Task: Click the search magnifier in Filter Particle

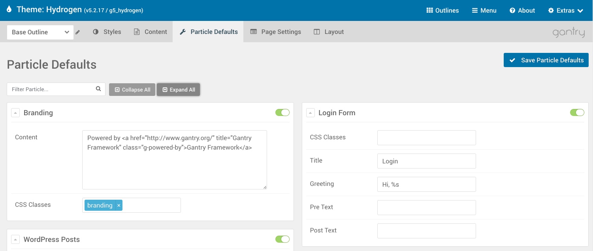Action: tap(98, 89)
